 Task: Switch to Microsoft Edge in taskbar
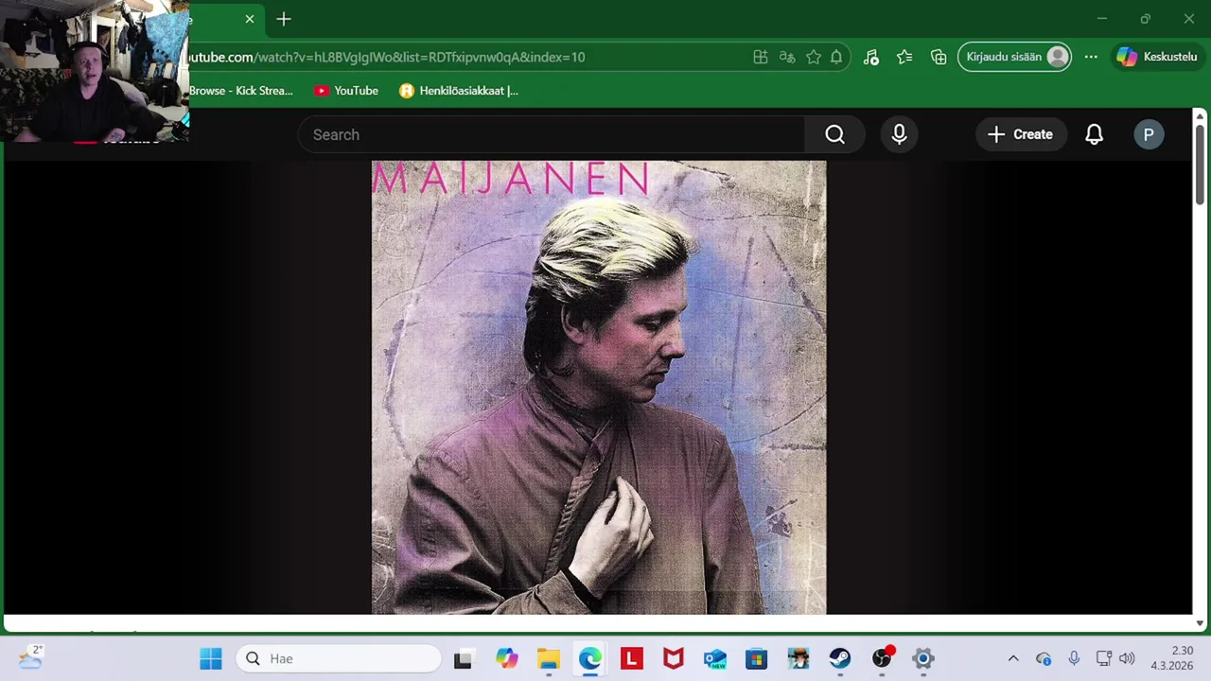(590, 658)
